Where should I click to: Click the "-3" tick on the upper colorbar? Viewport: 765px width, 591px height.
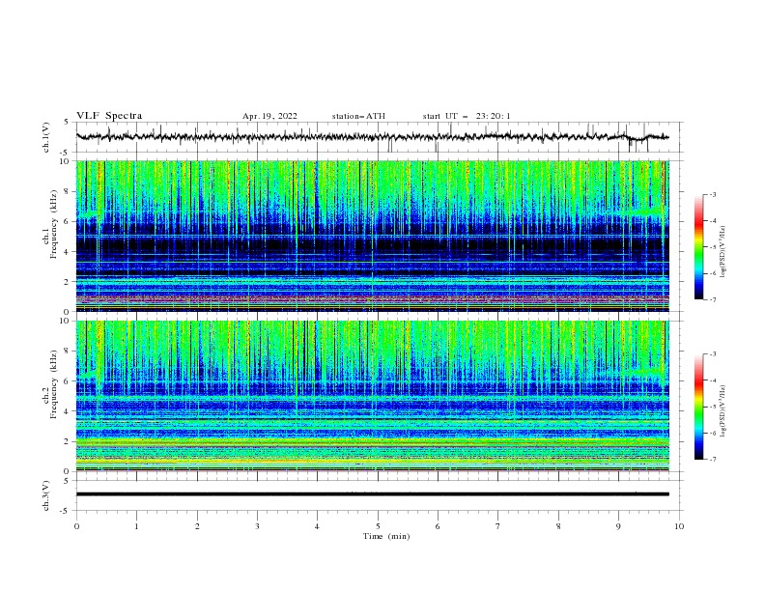point(712,194)
